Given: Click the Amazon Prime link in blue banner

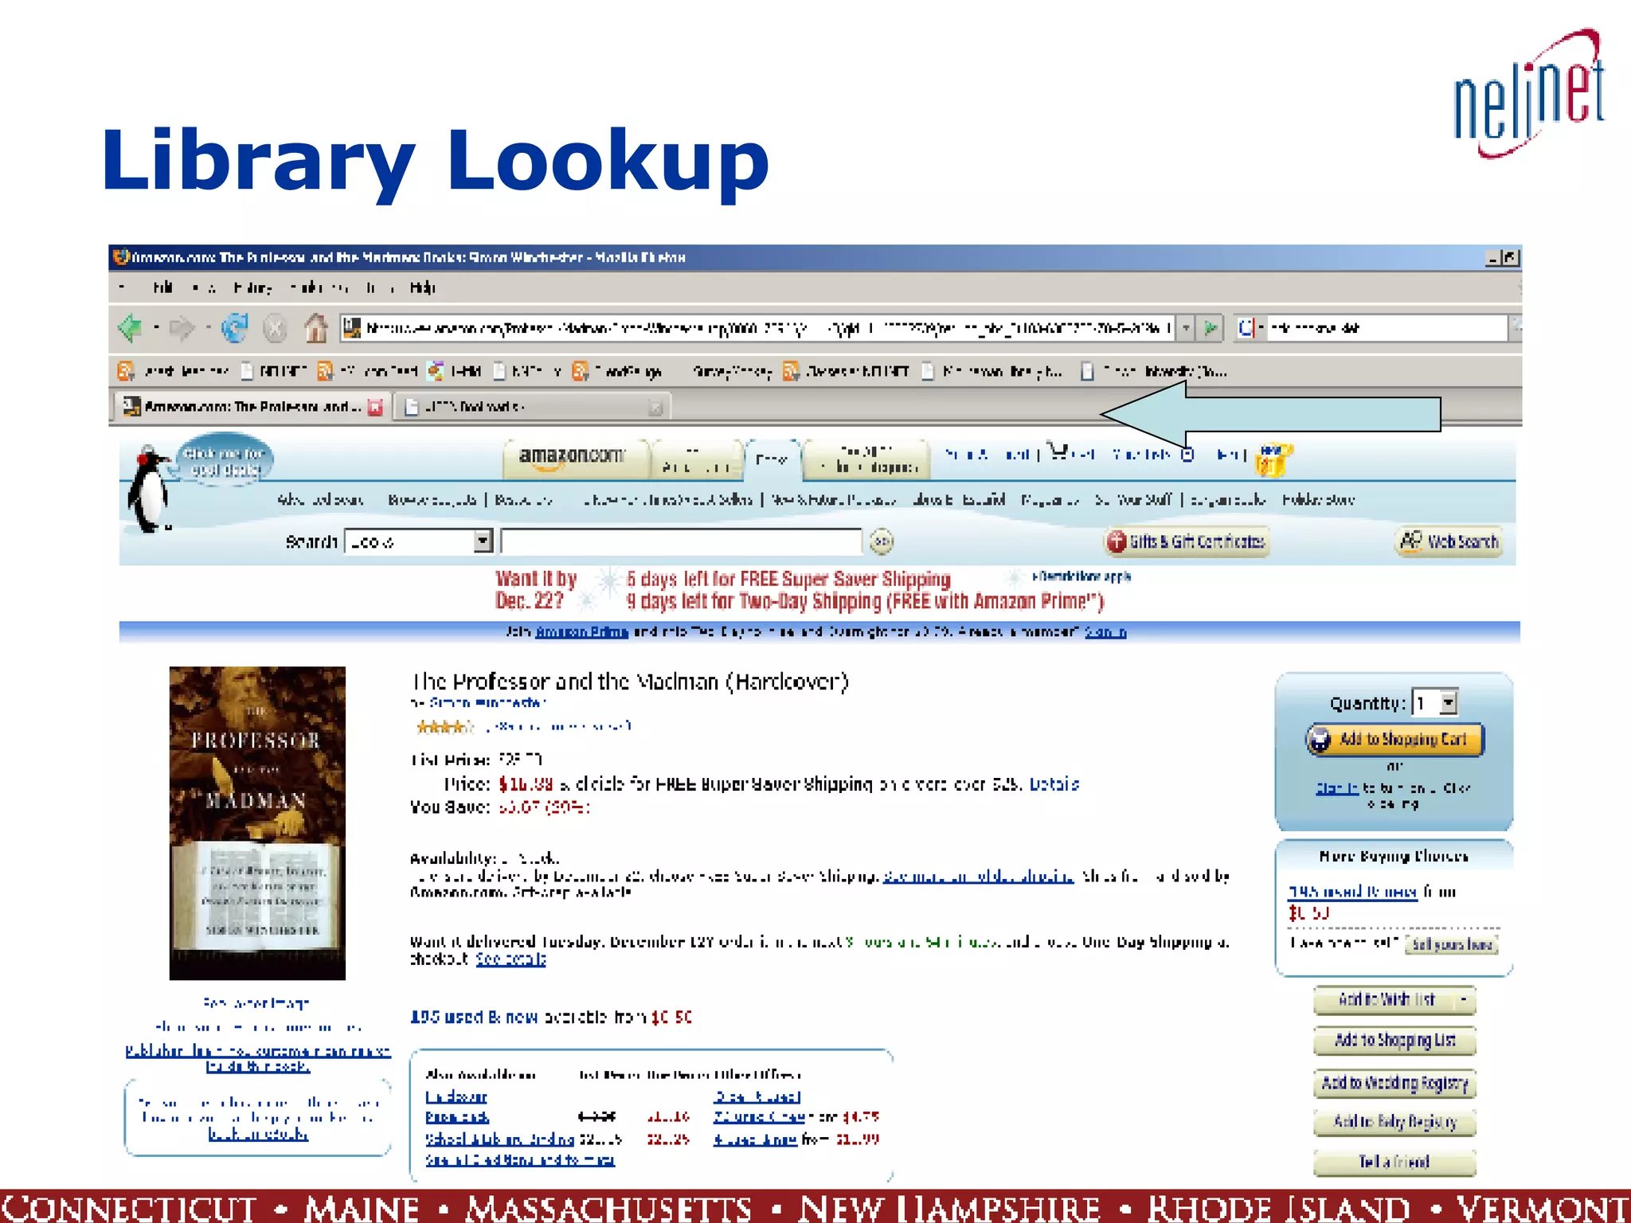Looking at the screenshot, I should 581,632.
